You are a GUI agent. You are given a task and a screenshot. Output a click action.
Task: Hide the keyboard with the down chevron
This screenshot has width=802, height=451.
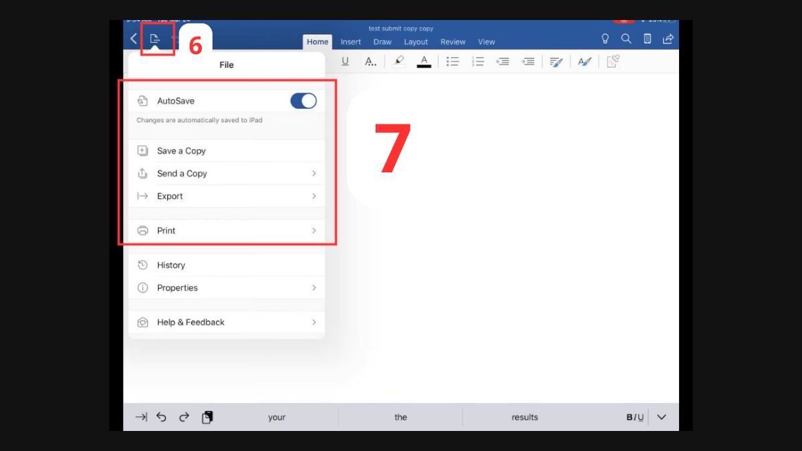tap(662, 417)
